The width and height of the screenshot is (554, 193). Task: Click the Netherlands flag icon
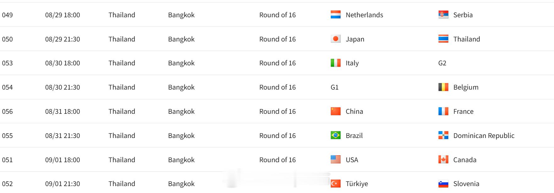(x=335, y=15)
